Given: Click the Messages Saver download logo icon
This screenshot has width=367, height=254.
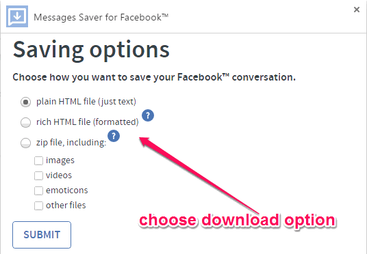Looking at the screenshot, I should click(x=17, y=16).
